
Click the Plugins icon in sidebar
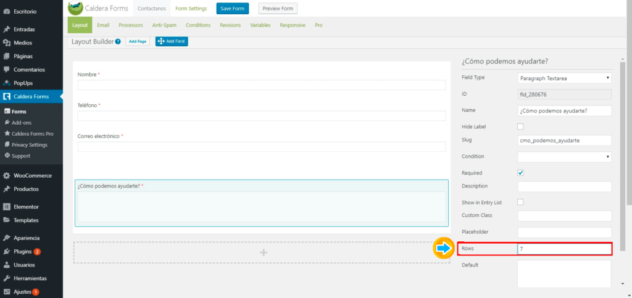tap(6, 252)
